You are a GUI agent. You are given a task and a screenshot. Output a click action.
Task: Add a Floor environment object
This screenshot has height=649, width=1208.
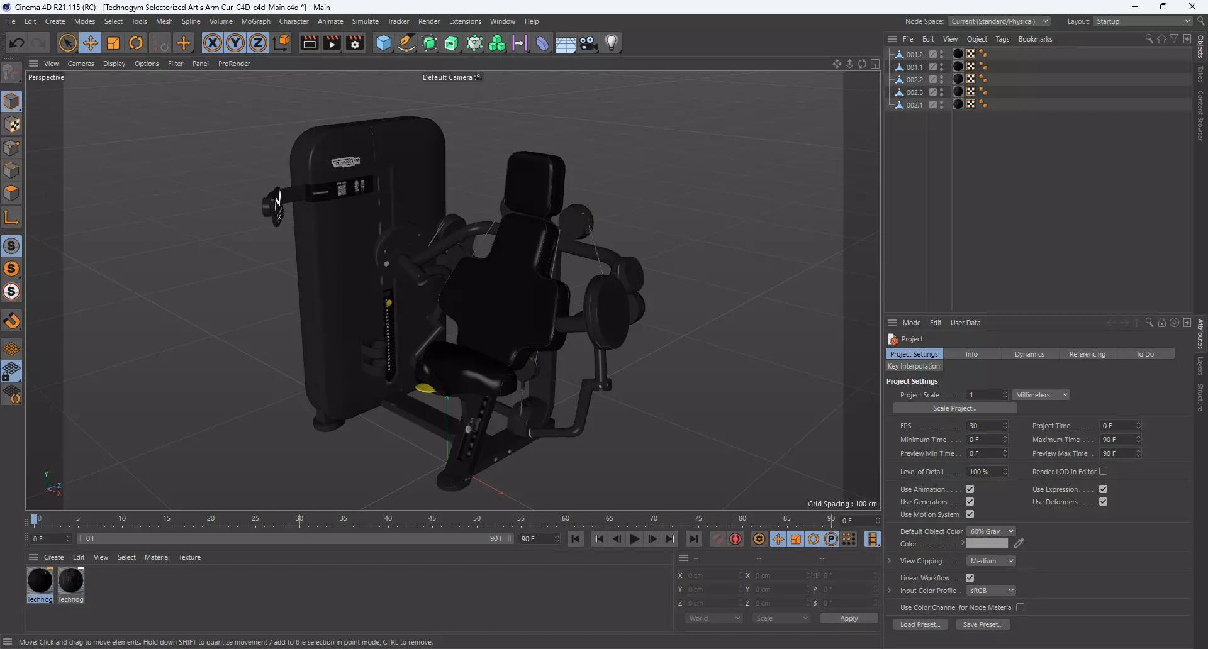click(566, 43)
